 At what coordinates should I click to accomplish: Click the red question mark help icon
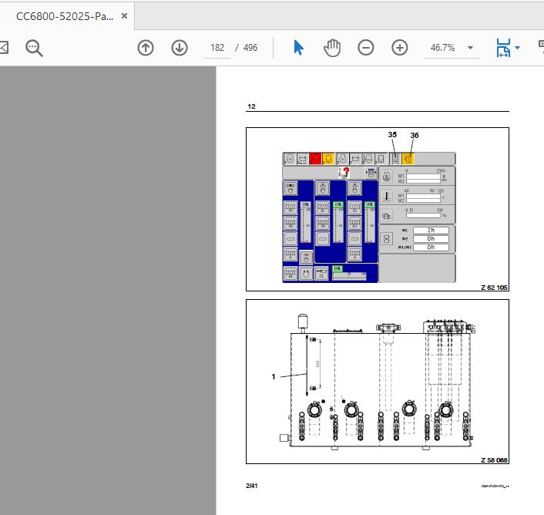coord(344,173)
